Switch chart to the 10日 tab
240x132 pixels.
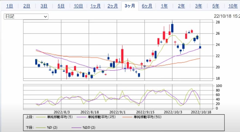pos(78,6)
